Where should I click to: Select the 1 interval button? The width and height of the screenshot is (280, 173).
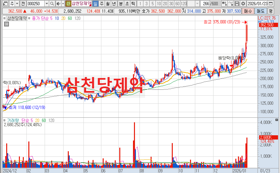(x=140, y=4)
